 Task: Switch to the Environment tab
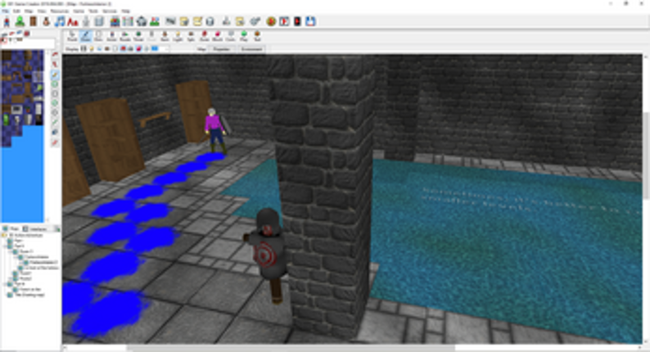coord(251,49)
